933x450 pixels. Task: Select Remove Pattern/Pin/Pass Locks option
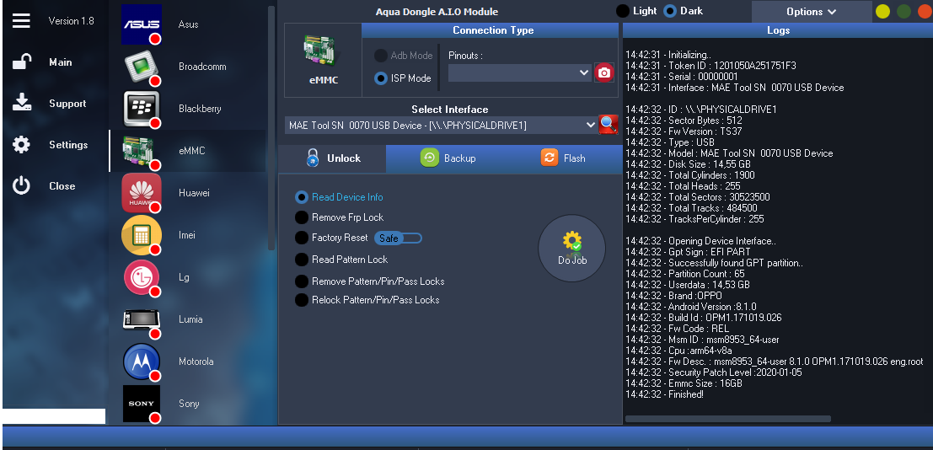coord(302,281)
